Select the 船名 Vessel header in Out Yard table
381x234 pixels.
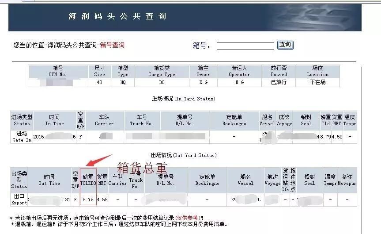tap(245, 180)
